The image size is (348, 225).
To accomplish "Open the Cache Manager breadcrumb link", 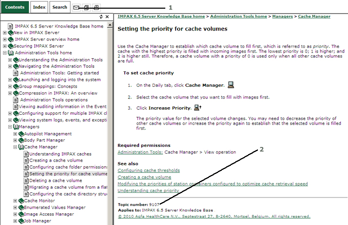I will pyautogui.click(x=314, y=16).
